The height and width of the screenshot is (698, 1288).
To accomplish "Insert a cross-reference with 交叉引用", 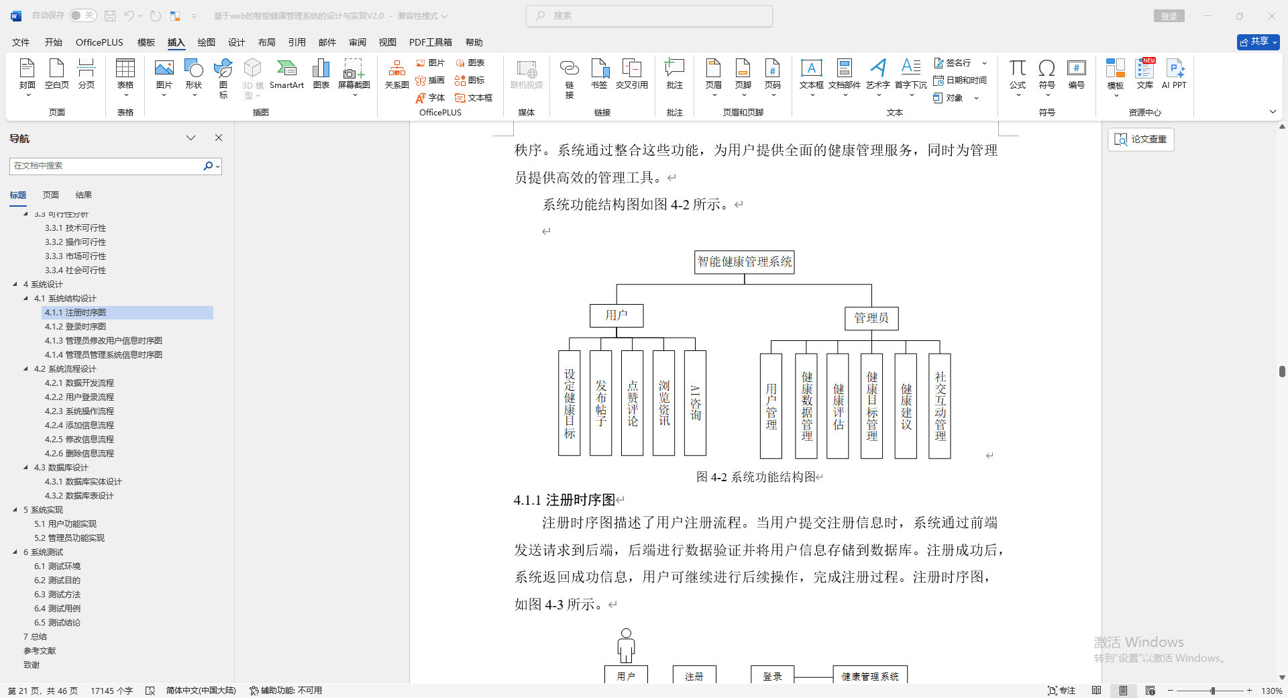I will [x=631, y=74].
